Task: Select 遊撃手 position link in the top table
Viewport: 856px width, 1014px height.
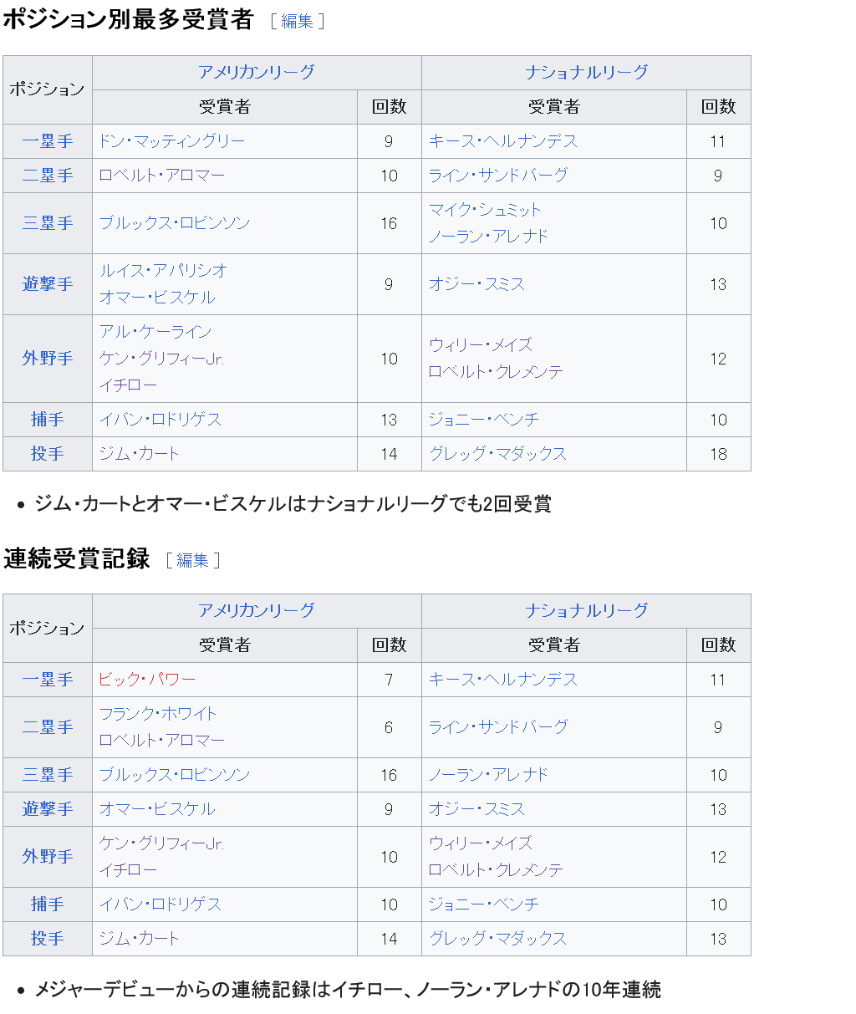Action: pyautogui.click(x=48, y=284)
